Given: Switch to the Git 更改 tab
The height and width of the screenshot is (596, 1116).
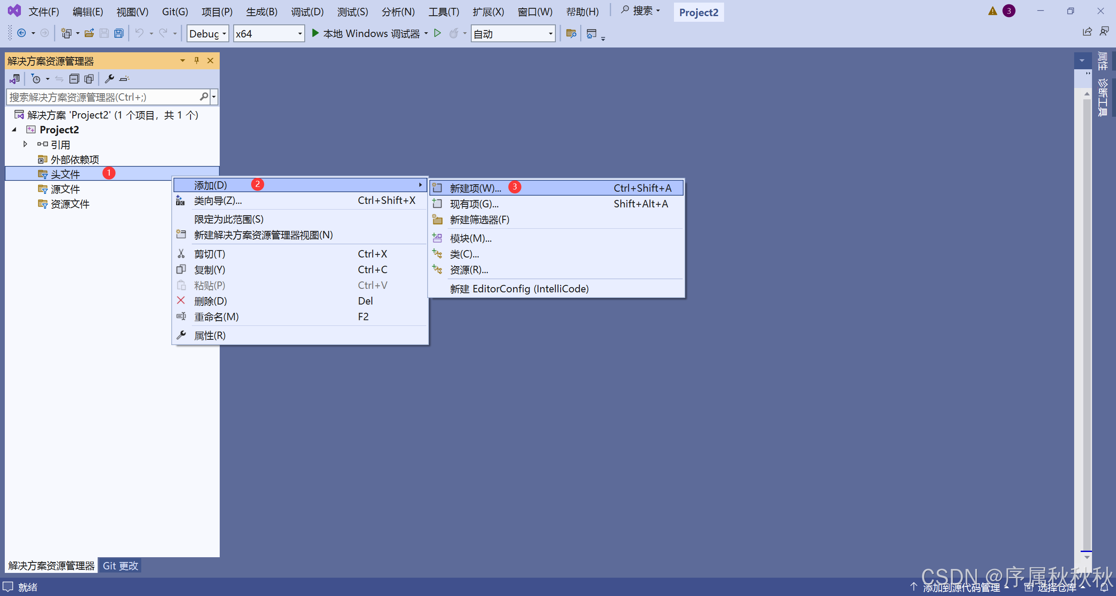Looking at the screenshot, I should (x=120, y=565).
